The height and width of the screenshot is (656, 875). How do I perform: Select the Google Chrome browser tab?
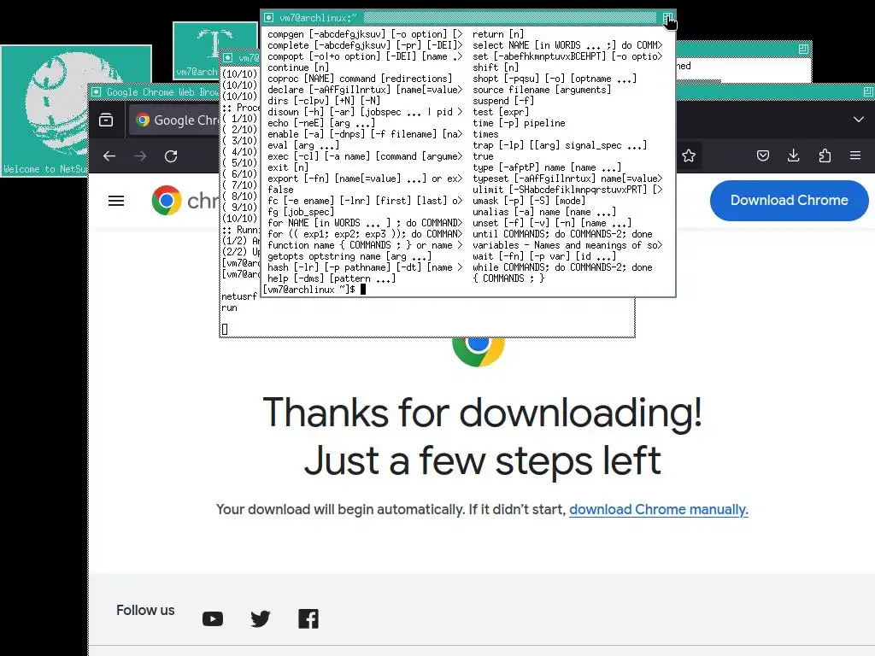pos(176,120)
